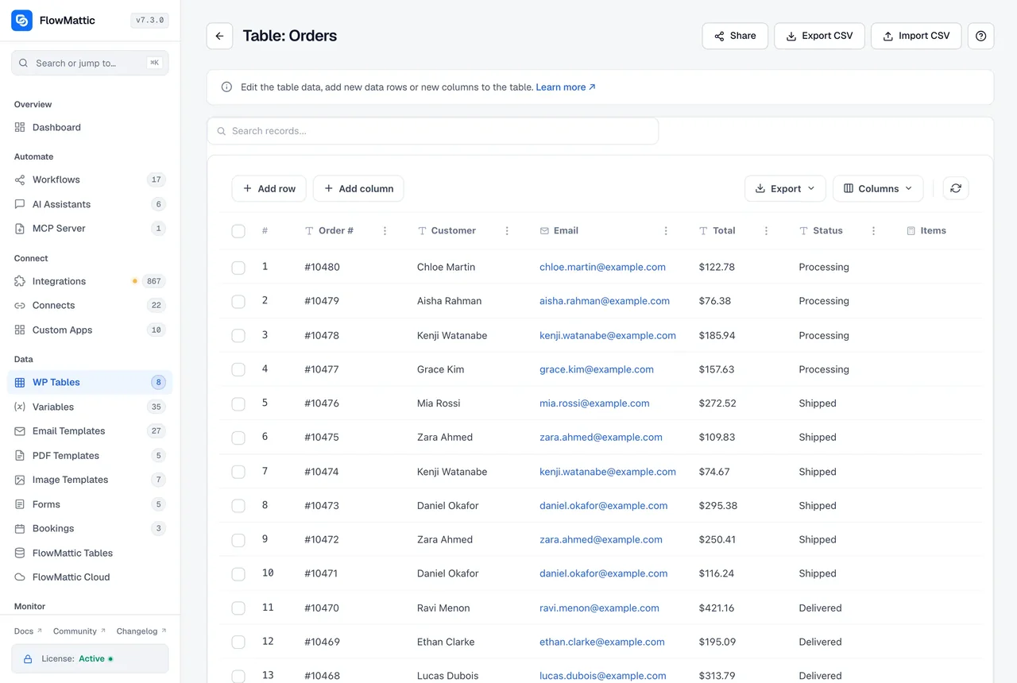Image resolution: width=1017 pixels, height=683 pixels.
Task: Open the Status column options menu
Action: point(873,231)
